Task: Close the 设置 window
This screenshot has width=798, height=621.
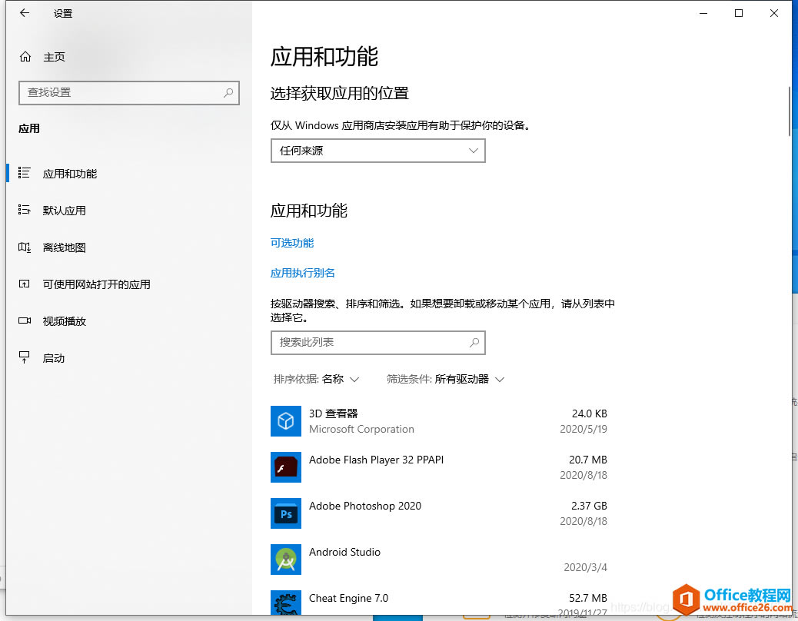Action: (x=773, y=13)
